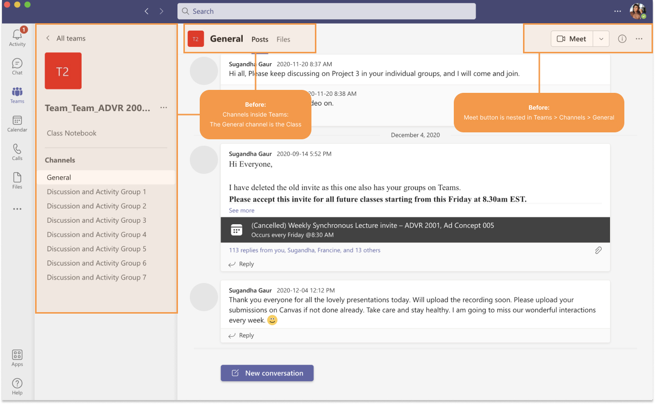Open the Class Notebook
This screenshot has height=404, width=655.
pos(72,133)
